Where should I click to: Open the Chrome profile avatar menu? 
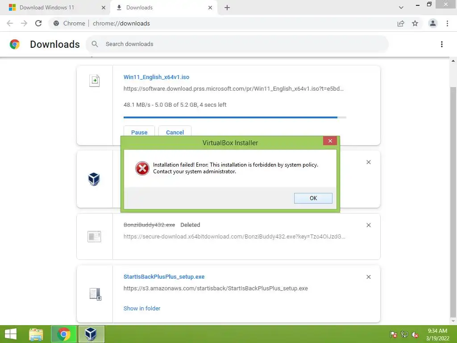pyautogui.click(x=433, y=23)
